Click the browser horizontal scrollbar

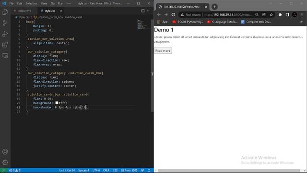(x=229, y=171)
